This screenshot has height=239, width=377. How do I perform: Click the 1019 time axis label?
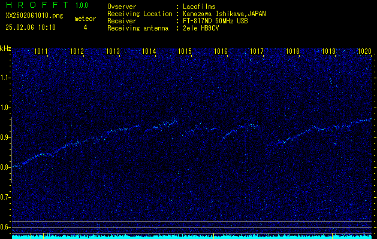328,51
